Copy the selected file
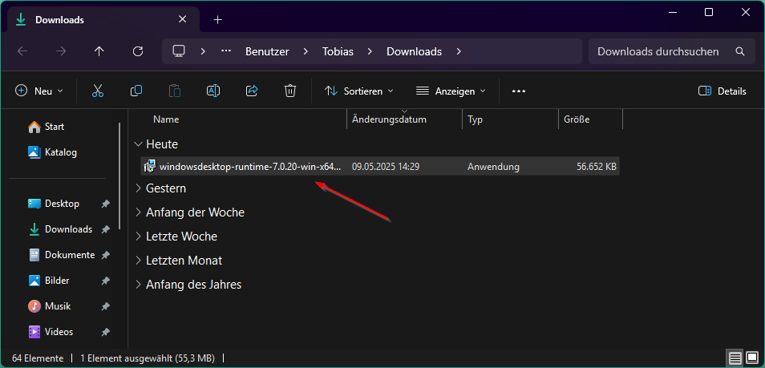 click(136, 91)
